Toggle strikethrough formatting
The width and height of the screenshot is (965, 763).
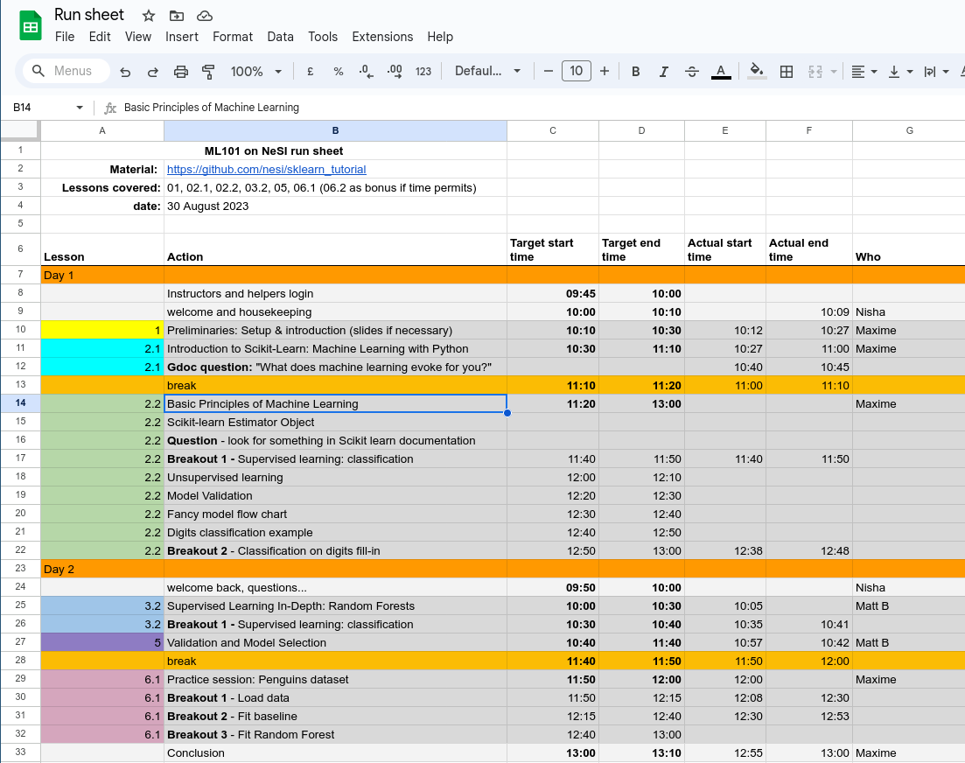(x=692, y=72)
